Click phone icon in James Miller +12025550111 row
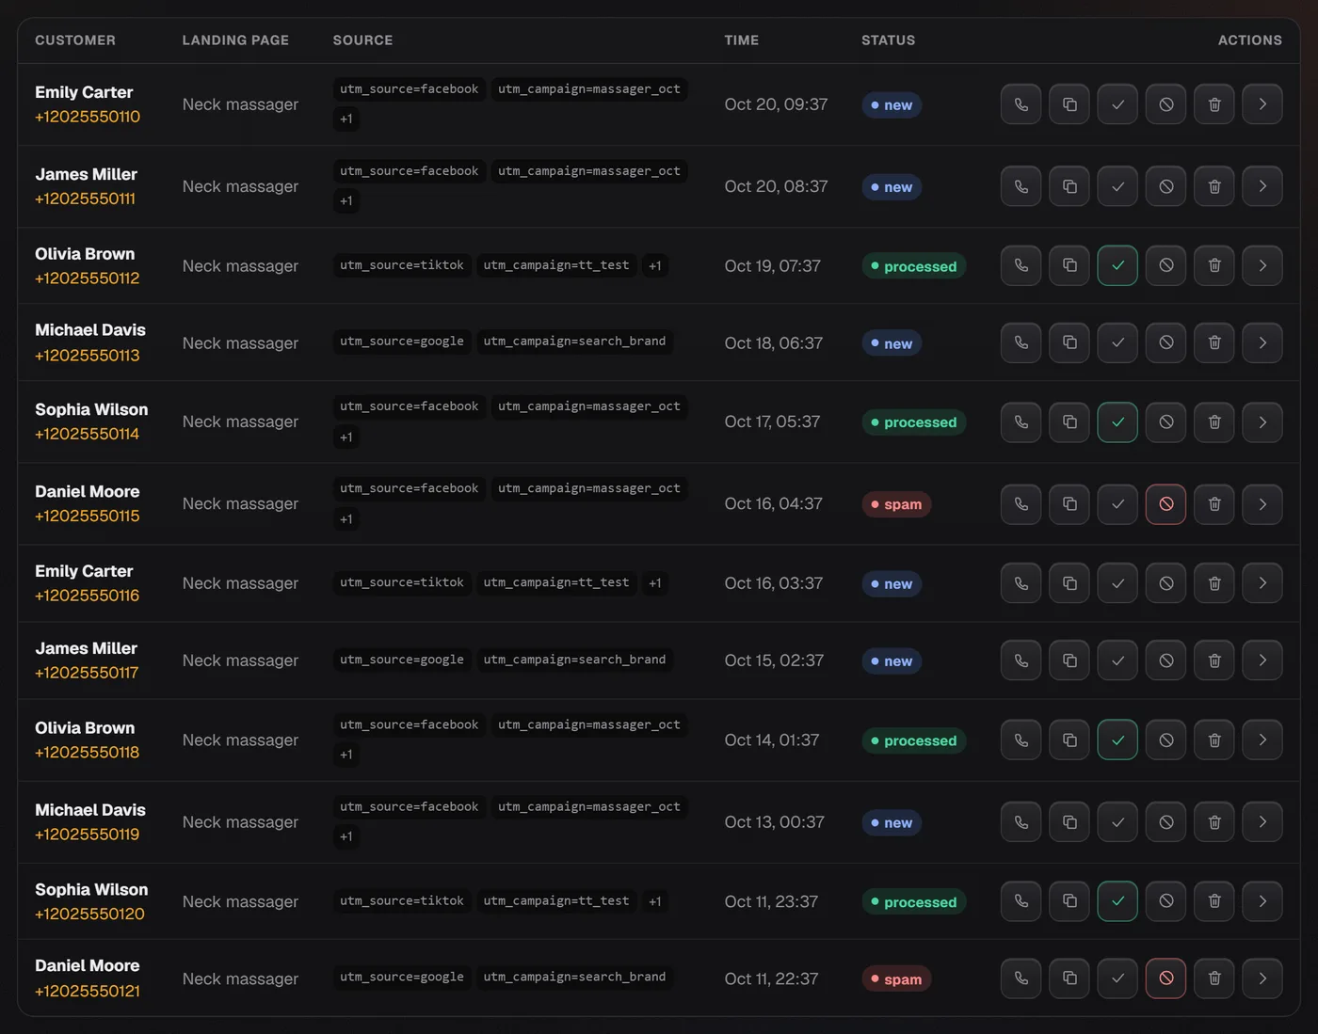Screen dimensions: 1318x1034 click(1021, 186)
